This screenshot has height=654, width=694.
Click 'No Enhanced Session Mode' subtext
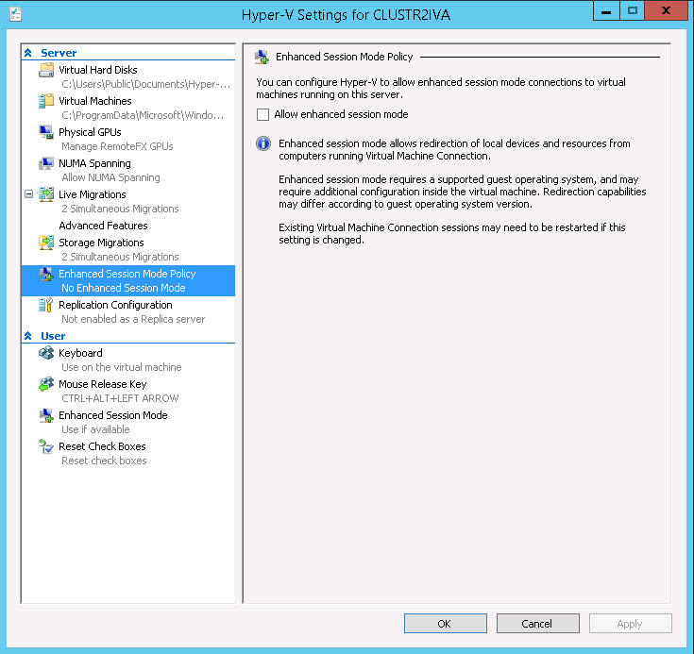[x=124, y=288]
